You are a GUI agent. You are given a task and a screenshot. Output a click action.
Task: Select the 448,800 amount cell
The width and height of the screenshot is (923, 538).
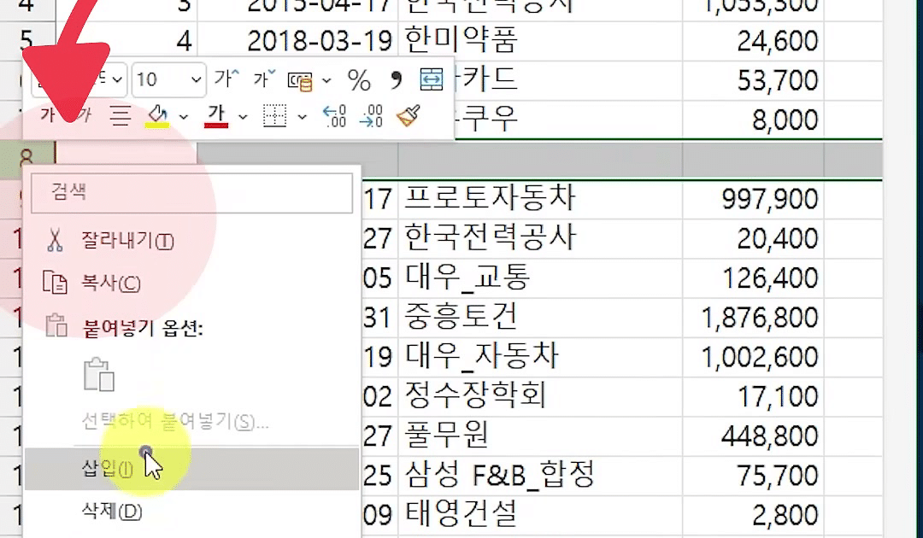753,436
